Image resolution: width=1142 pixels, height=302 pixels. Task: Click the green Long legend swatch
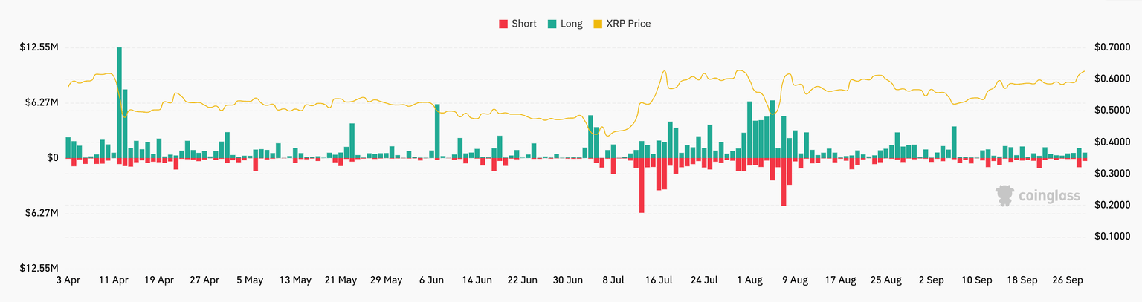pyautogui.click(x=552, y=24)
